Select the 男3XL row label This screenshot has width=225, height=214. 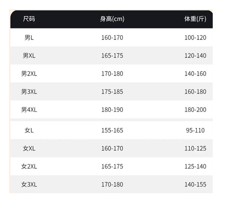(29, 92)
